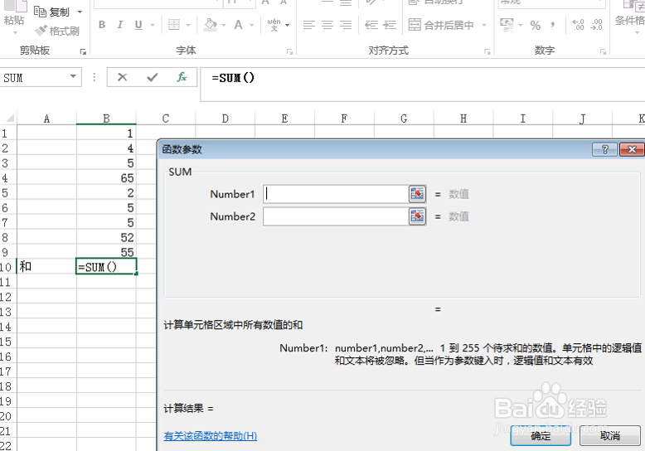The image size is (645, 451).
Task: Align text left
Action: click(309, 25)
